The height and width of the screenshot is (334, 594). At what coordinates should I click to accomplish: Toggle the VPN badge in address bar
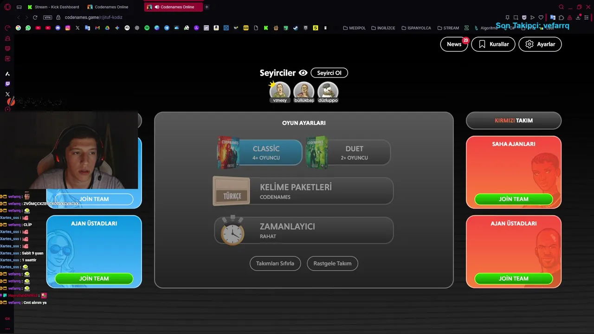point(47,17)
